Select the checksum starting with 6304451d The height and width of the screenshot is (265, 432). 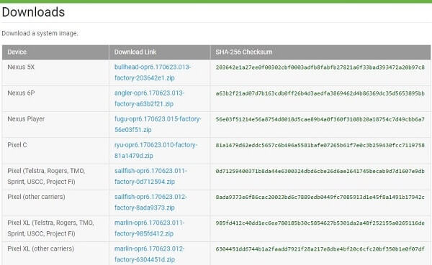point(320,249)
